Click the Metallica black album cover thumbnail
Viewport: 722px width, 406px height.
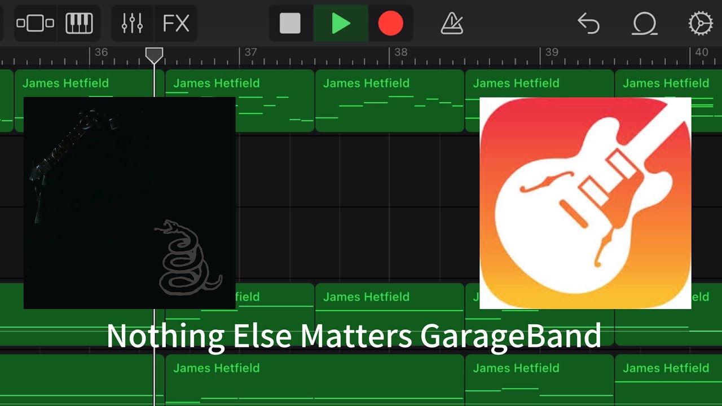click(129, 203)
